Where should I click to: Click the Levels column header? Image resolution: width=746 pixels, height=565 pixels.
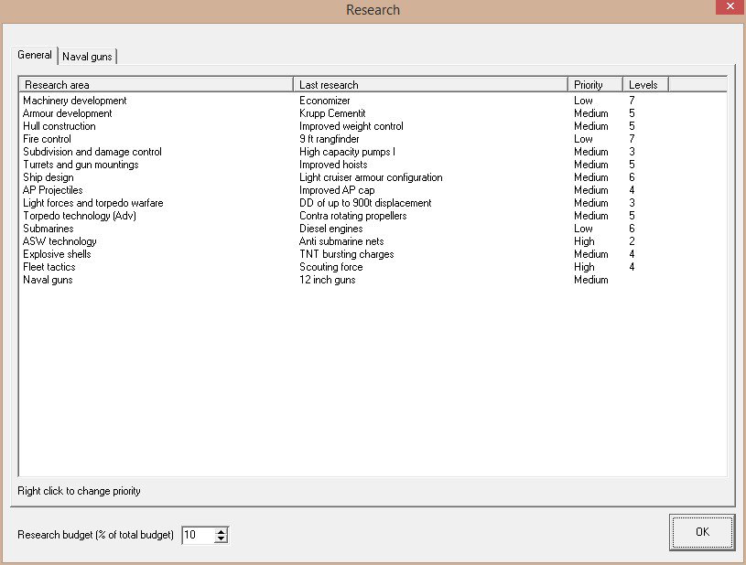[645, 85]
